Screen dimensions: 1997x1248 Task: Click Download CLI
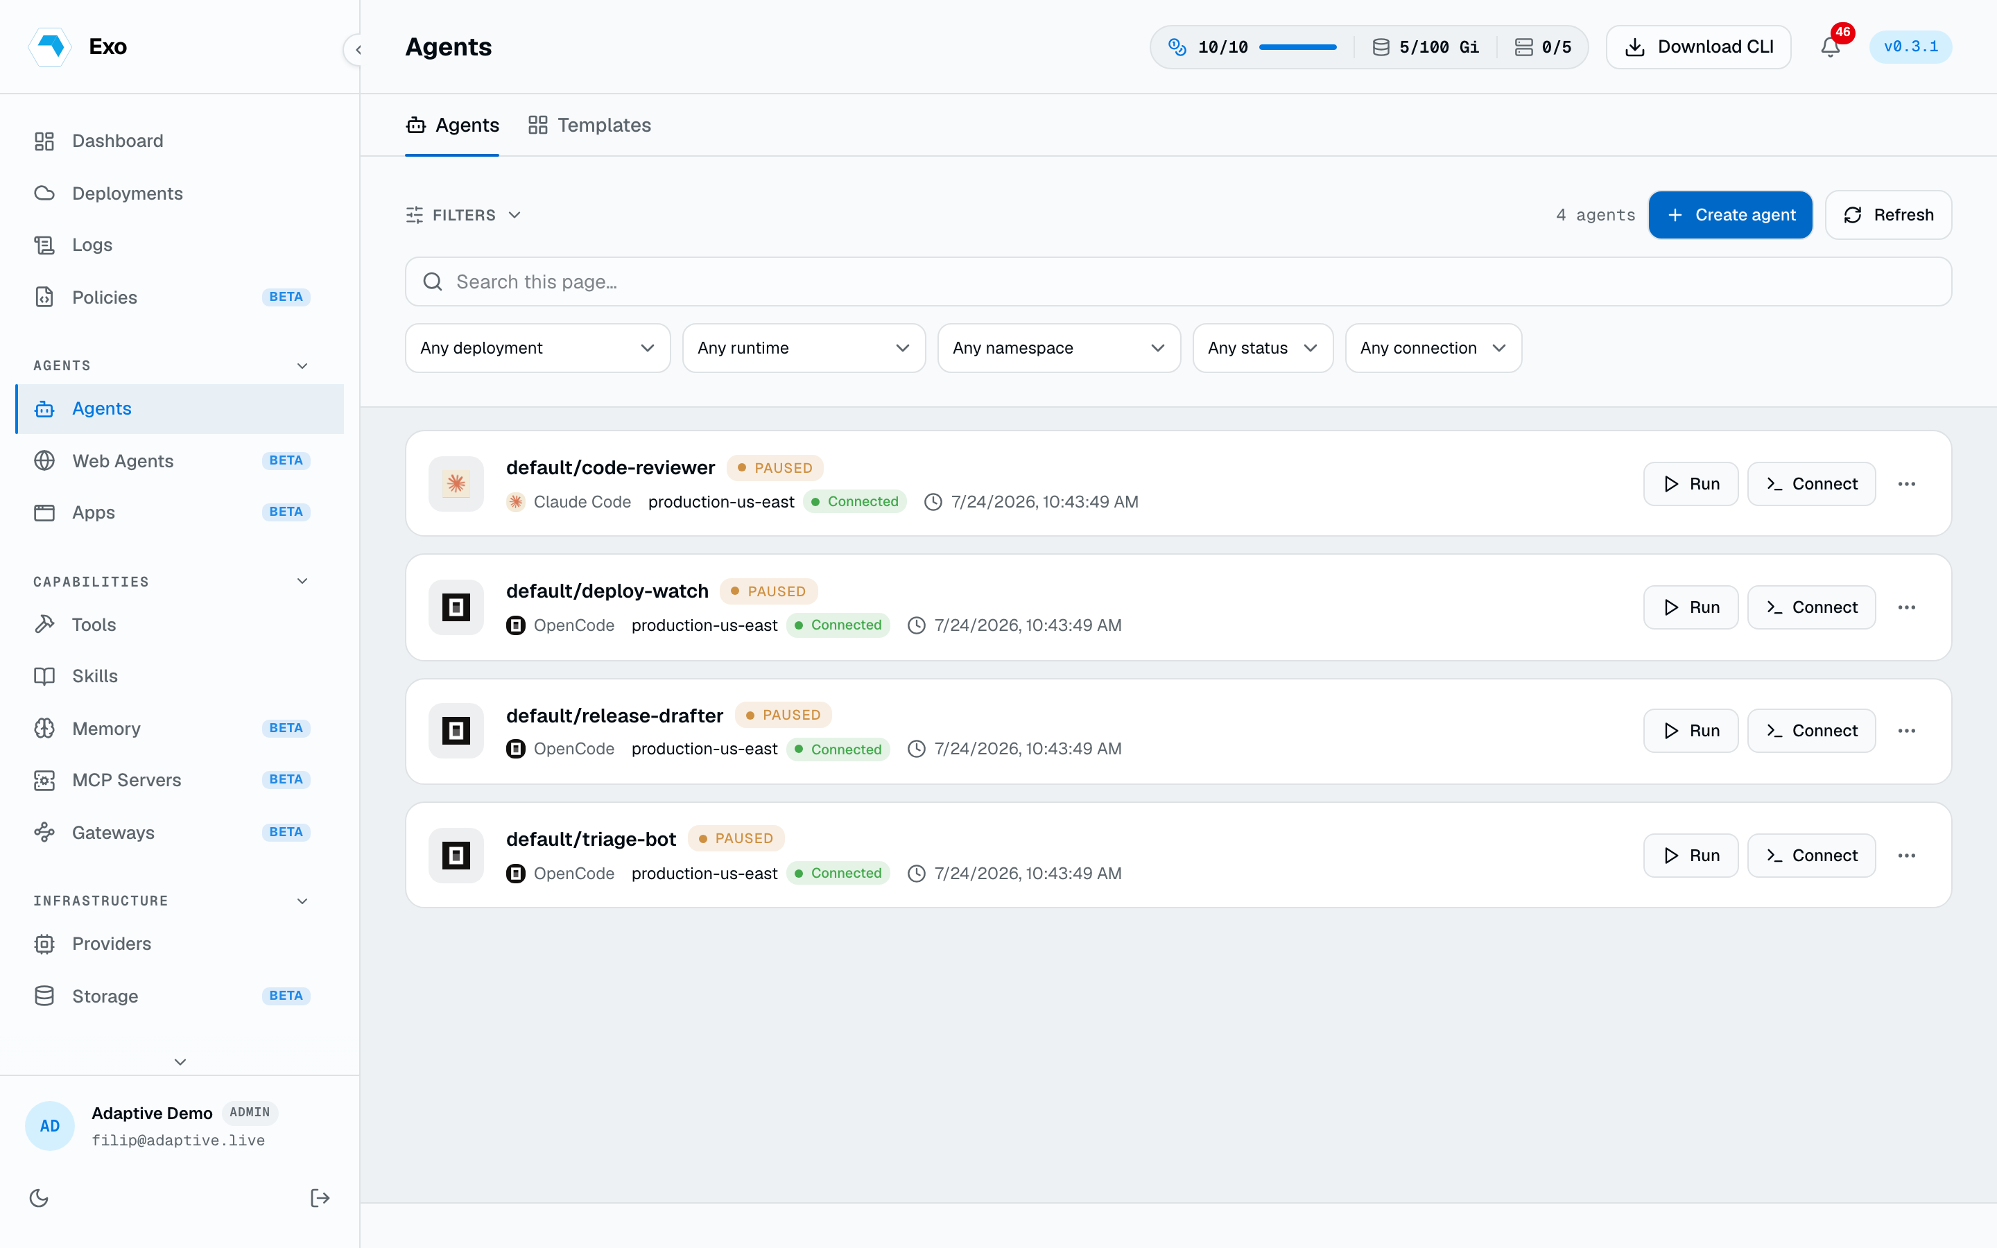click(x=1698, y=47)
